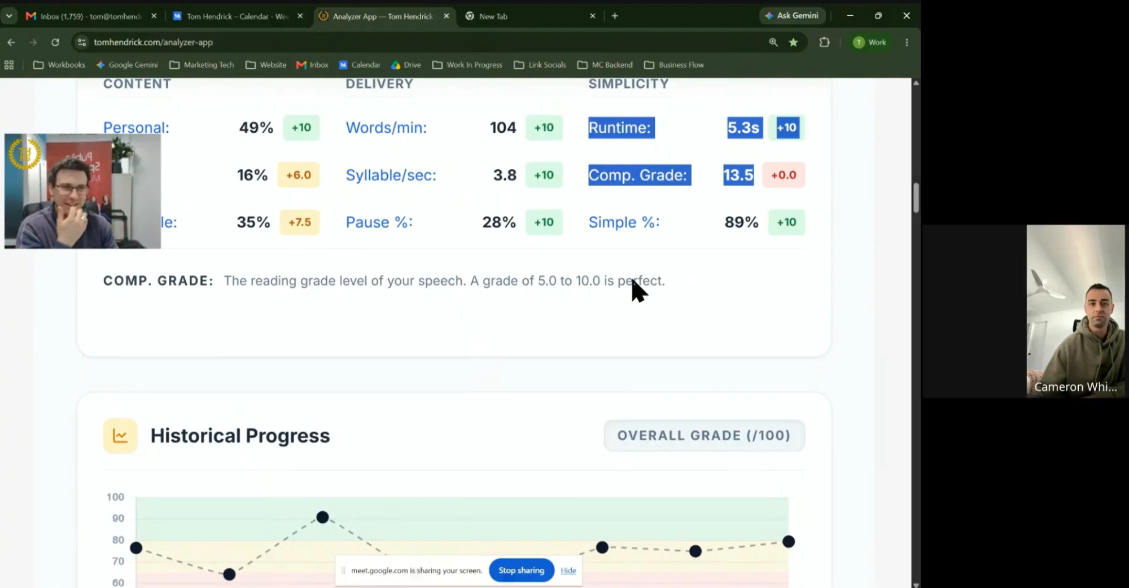Open Chrome three-dot menu
The height and width of the screenshot is (588, 1129).
click(x=907, y=42)
